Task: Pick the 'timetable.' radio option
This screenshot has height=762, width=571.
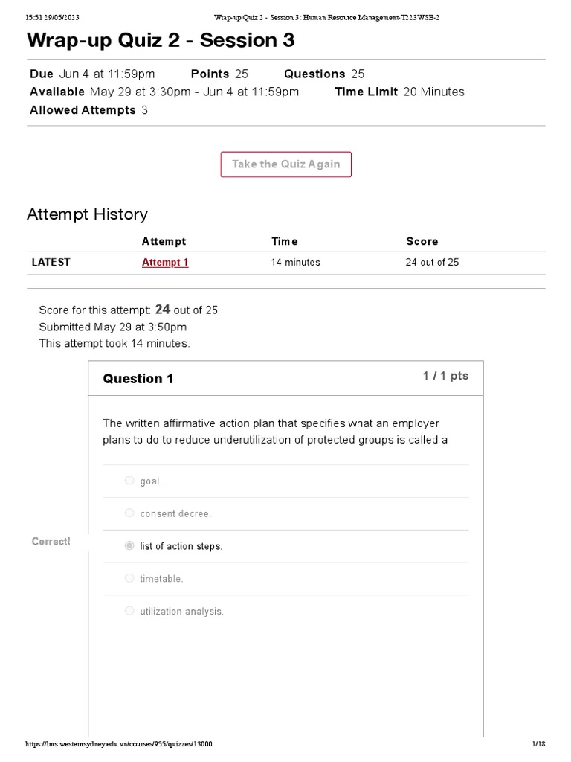Action: (129, 578)
